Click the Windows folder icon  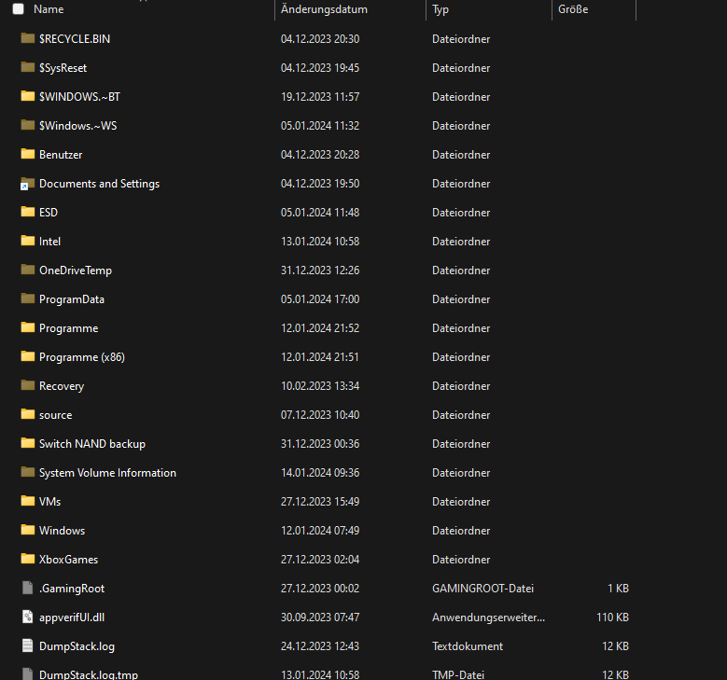(x=28, y=530)
